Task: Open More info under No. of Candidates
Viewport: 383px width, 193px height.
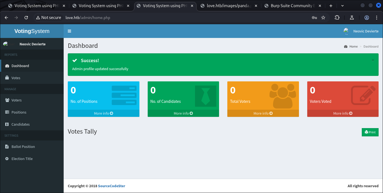Action: pos(183,113)
